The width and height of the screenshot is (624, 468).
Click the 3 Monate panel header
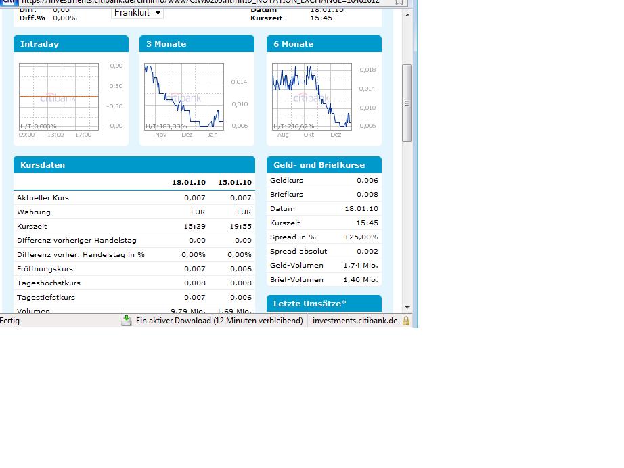[x=196, y=44]
